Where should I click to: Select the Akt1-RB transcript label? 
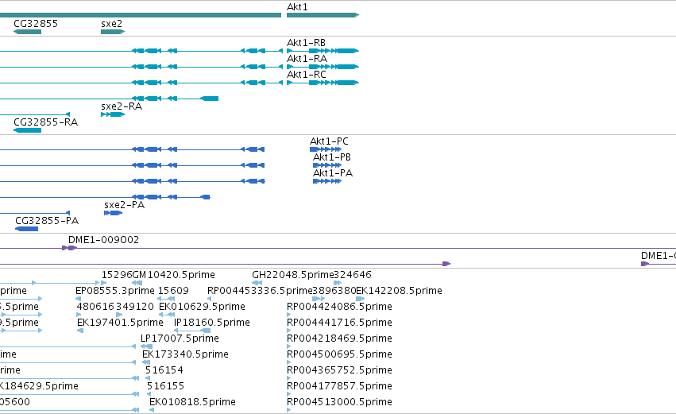pos(306,43)
